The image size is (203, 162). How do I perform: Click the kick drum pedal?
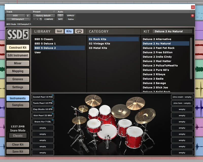(x=107, y=142)
